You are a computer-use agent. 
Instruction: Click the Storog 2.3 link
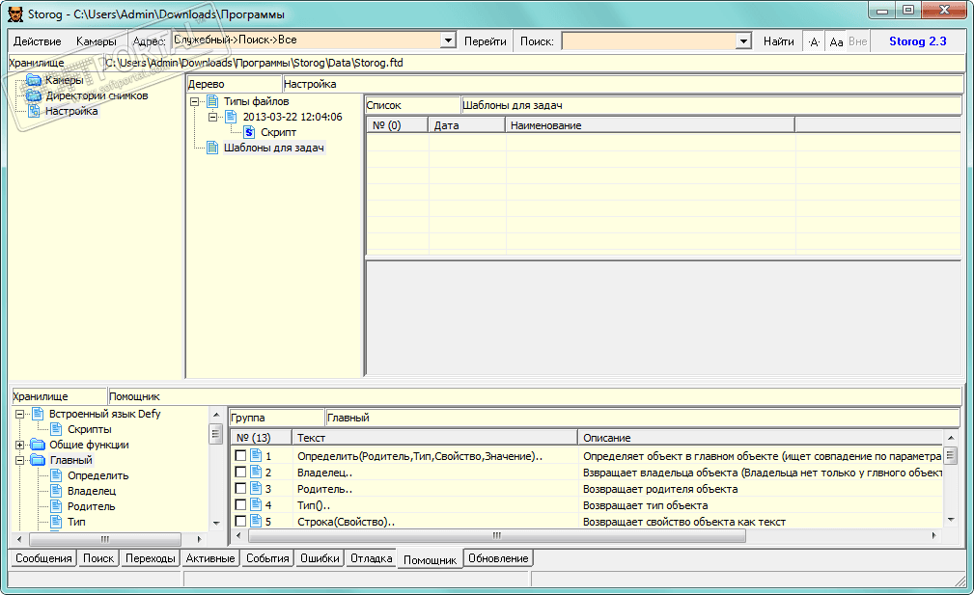(x=917, y=41)
